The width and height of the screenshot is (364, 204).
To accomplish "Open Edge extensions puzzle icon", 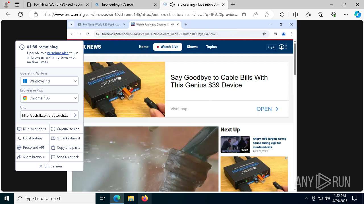I will pos(282,14).
